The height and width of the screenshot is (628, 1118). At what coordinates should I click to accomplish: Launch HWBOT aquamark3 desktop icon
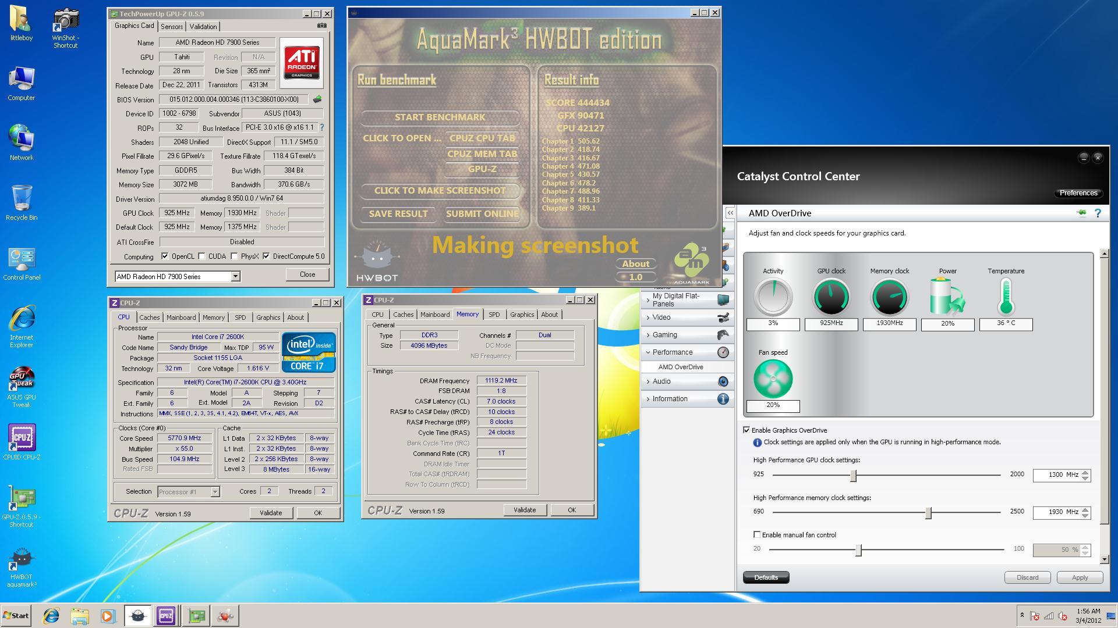click(x=21, y=568)
